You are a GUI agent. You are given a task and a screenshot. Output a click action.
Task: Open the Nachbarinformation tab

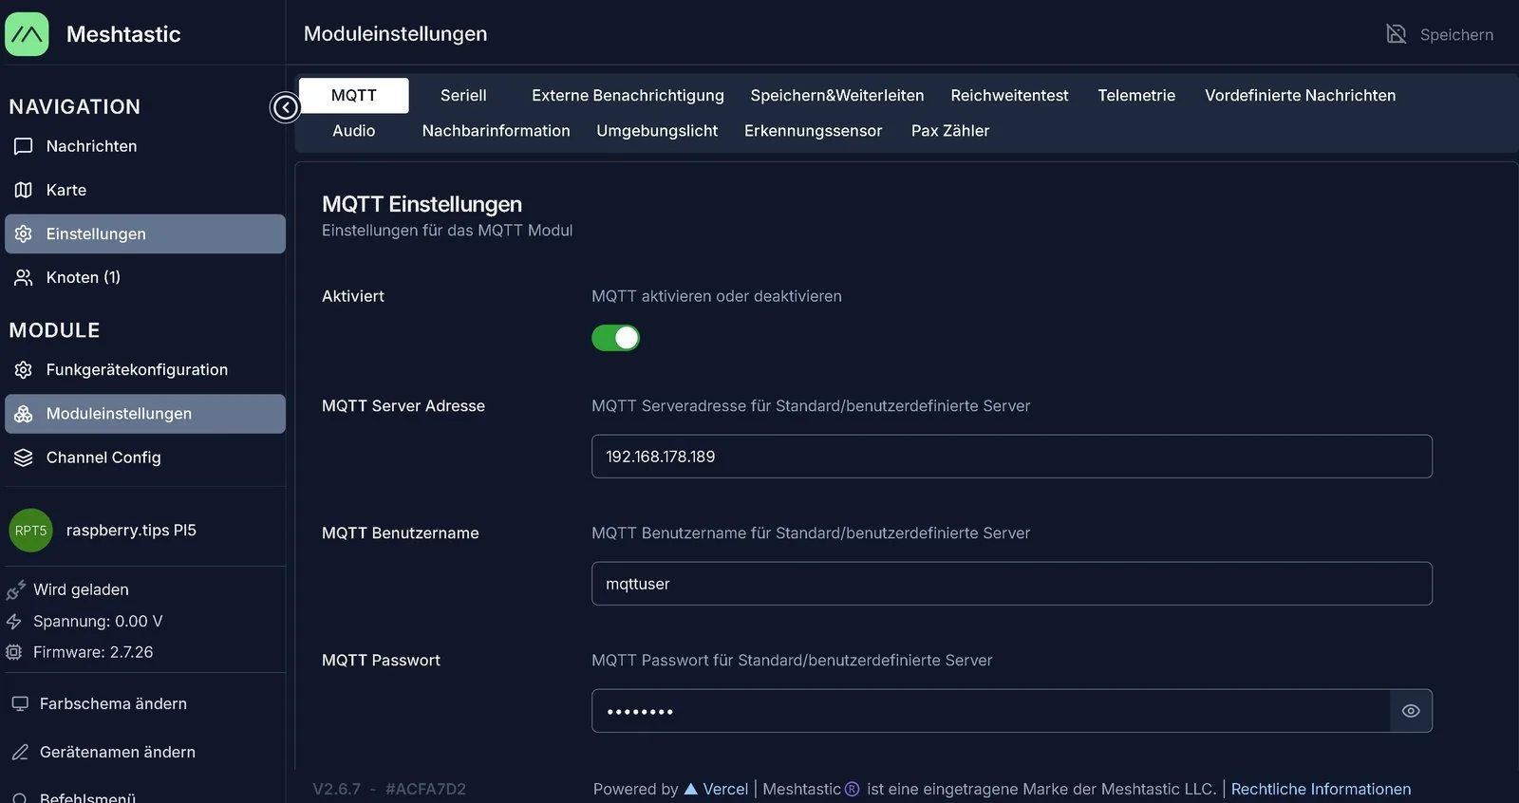[497, 131]
